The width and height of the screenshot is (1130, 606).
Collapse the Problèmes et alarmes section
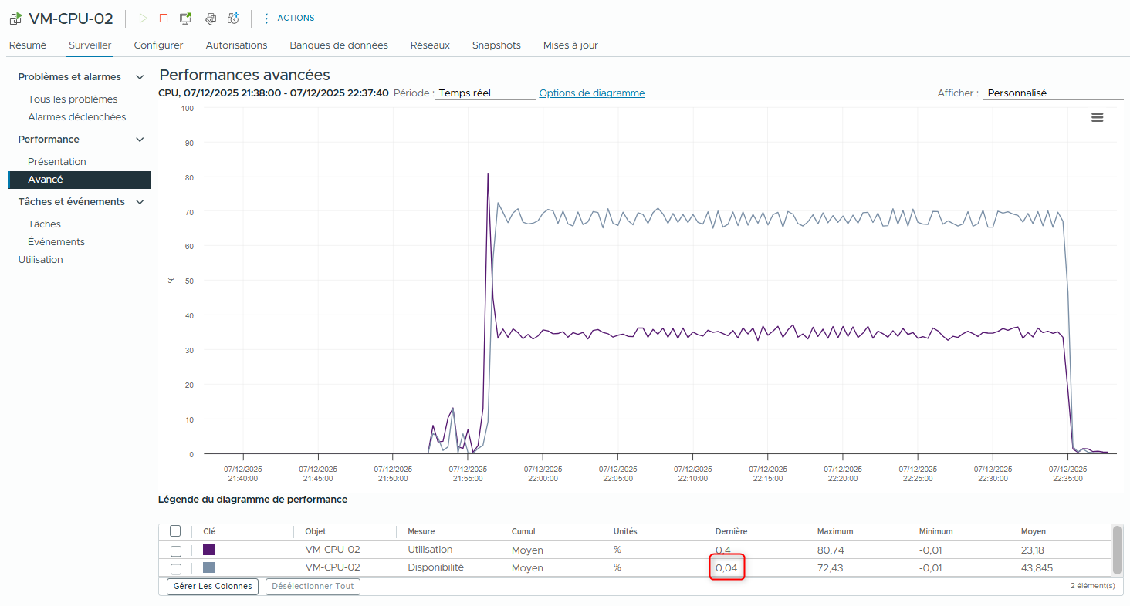tap(140, 77)
